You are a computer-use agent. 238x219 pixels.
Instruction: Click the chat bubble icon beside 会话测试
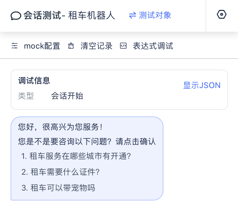point(16,16)
